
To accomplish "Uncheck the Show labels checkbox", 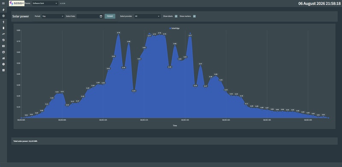I will (176, 16).
